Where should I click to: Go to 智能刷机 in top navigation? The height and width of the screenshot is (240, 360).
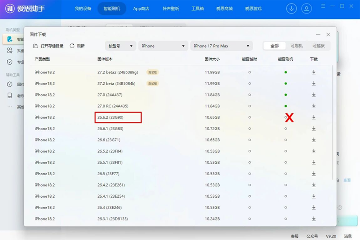pyautogui.click(x=112, y=9)
